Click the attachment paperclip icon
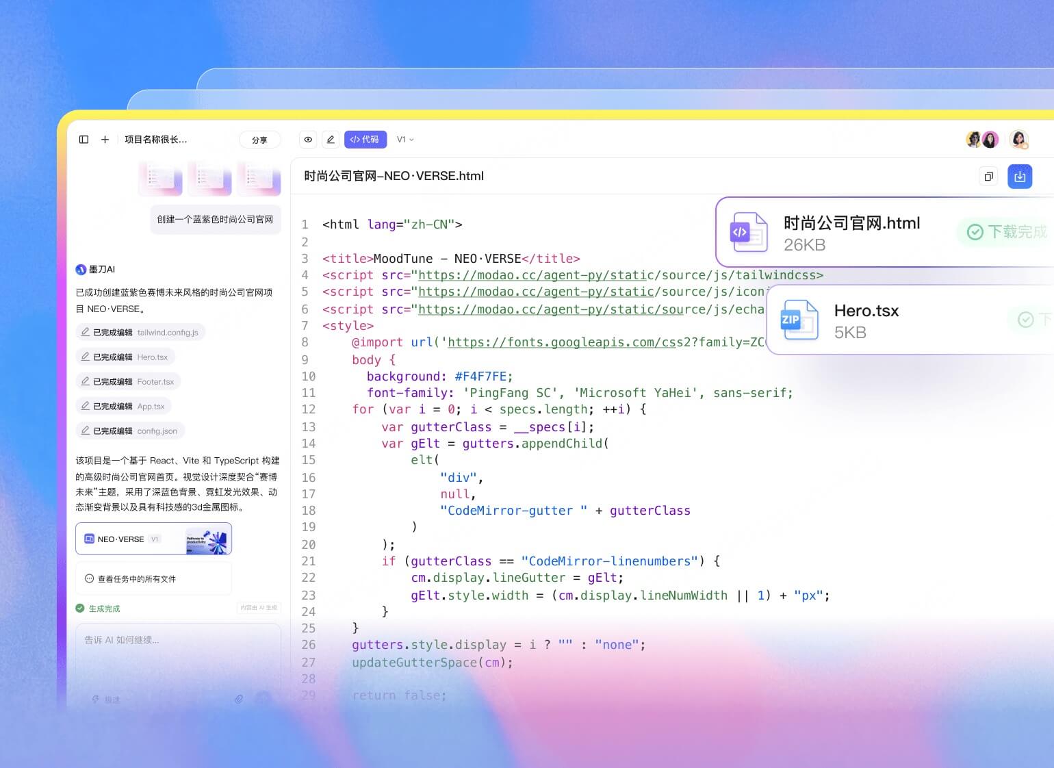This screenshot has height=768, width=1054. point(239,699)
